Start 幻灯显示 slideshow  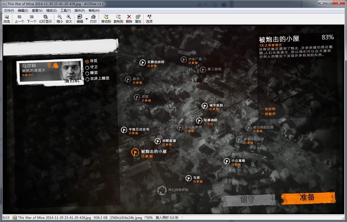point(46,19)
